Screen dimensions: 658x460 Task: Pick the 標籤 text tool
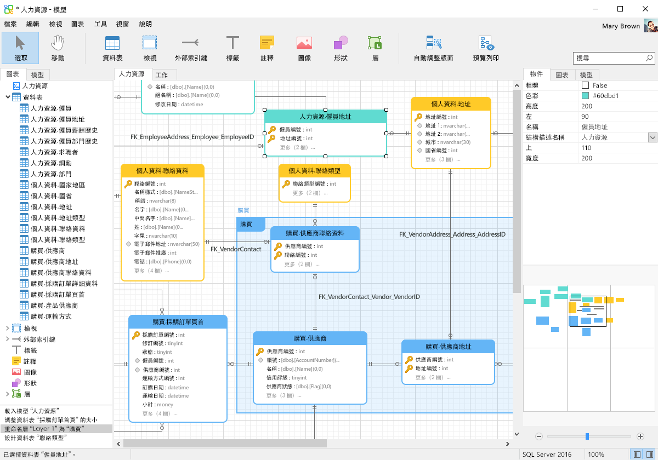tap(233, 48)
